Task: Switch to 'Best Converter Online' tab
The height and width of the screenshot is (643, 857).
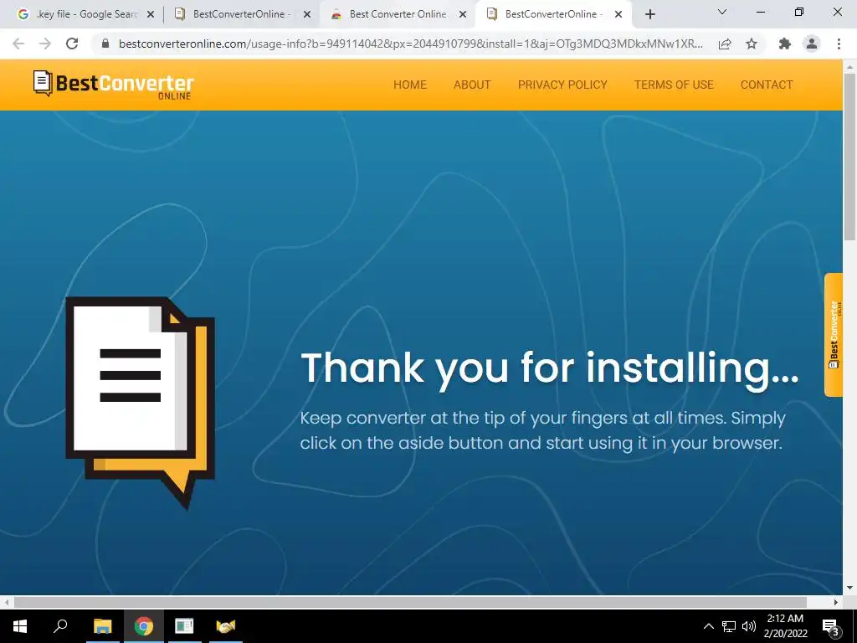Action: point(398,14)
